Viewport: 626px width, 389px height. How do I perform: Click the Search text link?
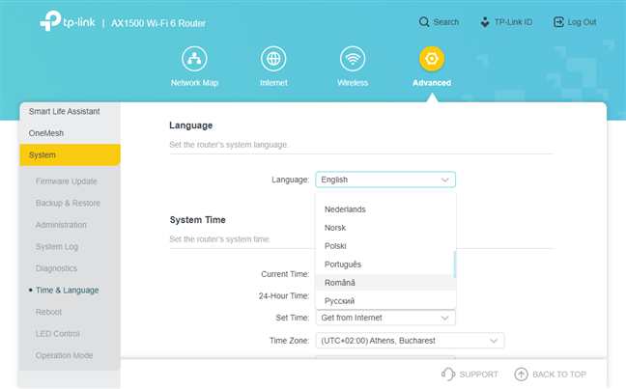click(446, 22)
